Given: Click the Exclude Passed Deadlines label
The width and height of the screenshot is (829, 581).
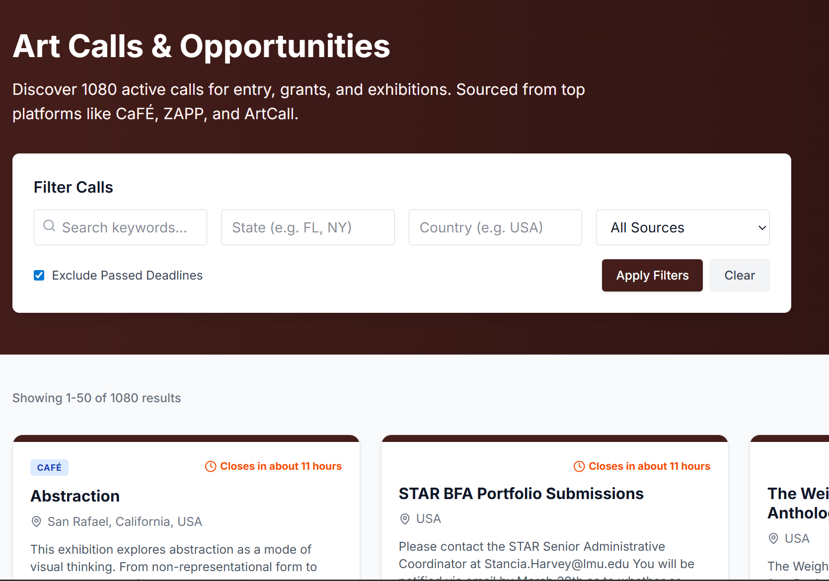Looking at the screenshot, I should point(127,276).
